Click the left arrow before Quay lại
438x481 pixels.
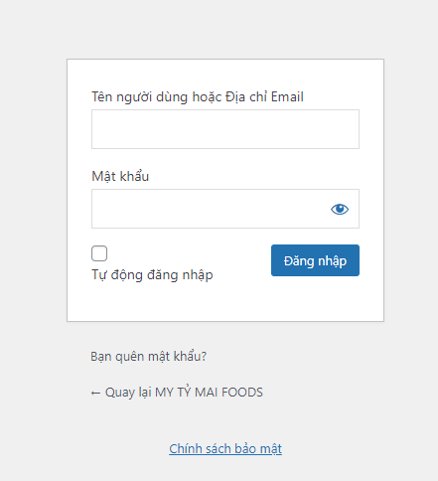point(95,393)
